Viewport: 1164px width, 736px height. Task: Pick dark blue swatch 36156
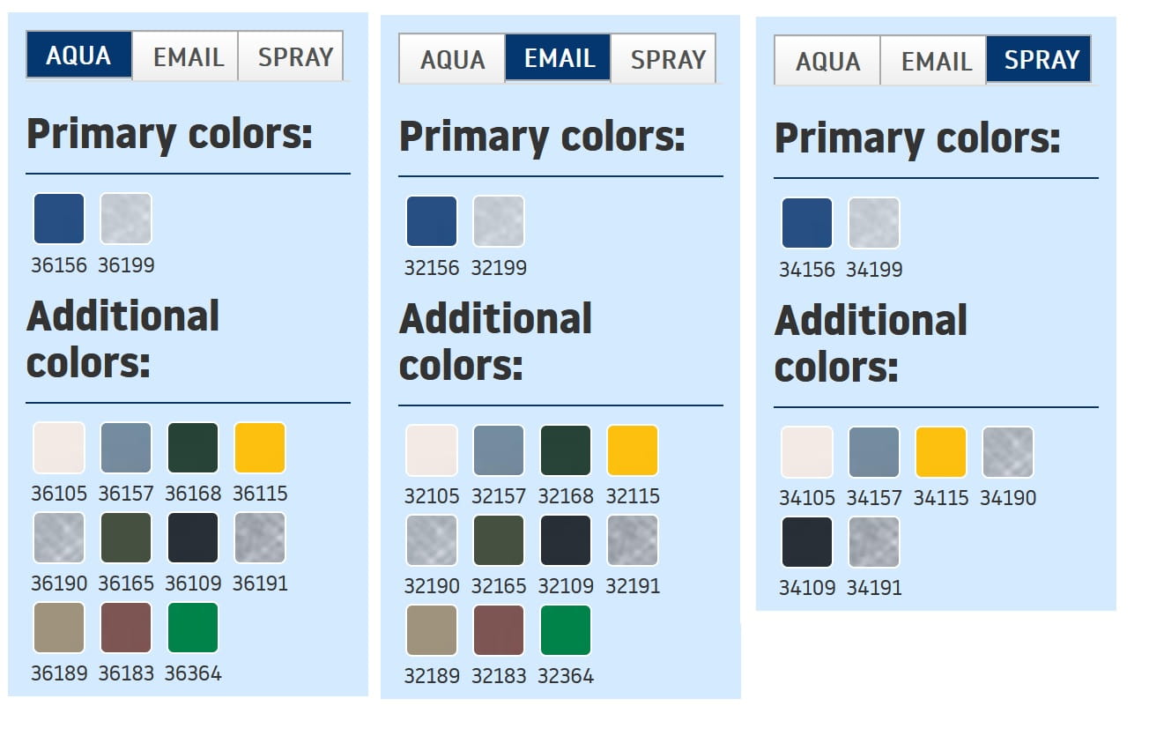pos(59,219)
